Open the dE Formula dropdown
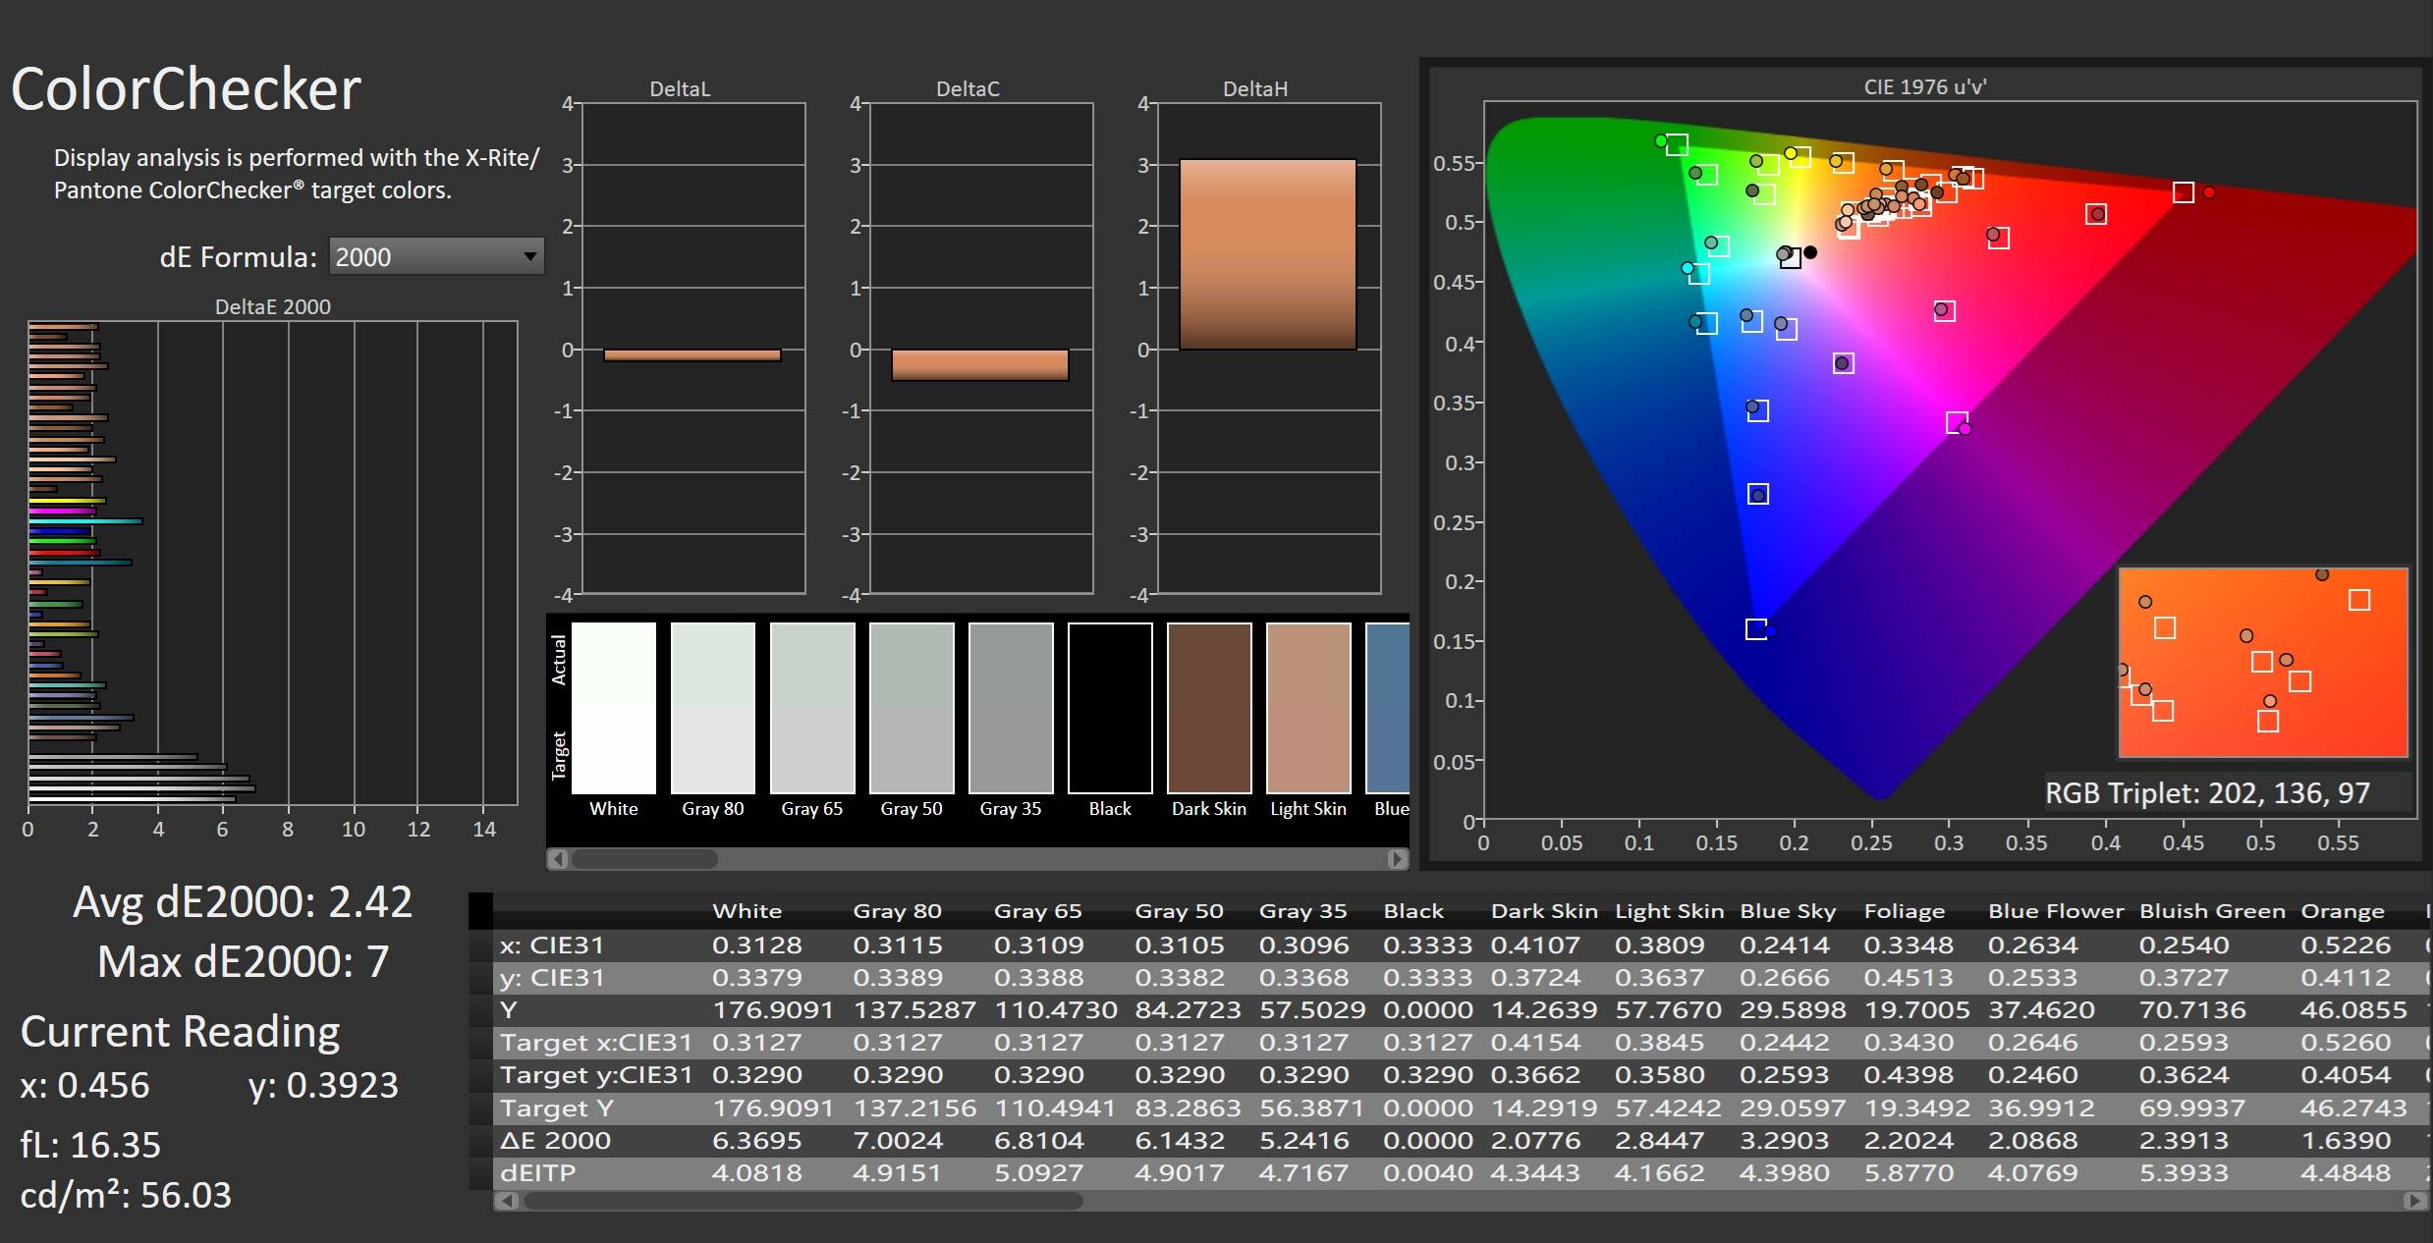Viewport: 2433px width, 1243px height. [x=435, y=257]
